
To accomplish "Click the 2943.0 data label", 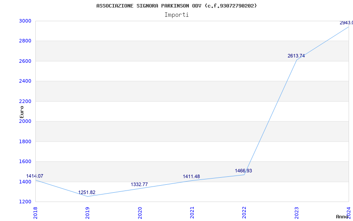I will click(346, 23).
